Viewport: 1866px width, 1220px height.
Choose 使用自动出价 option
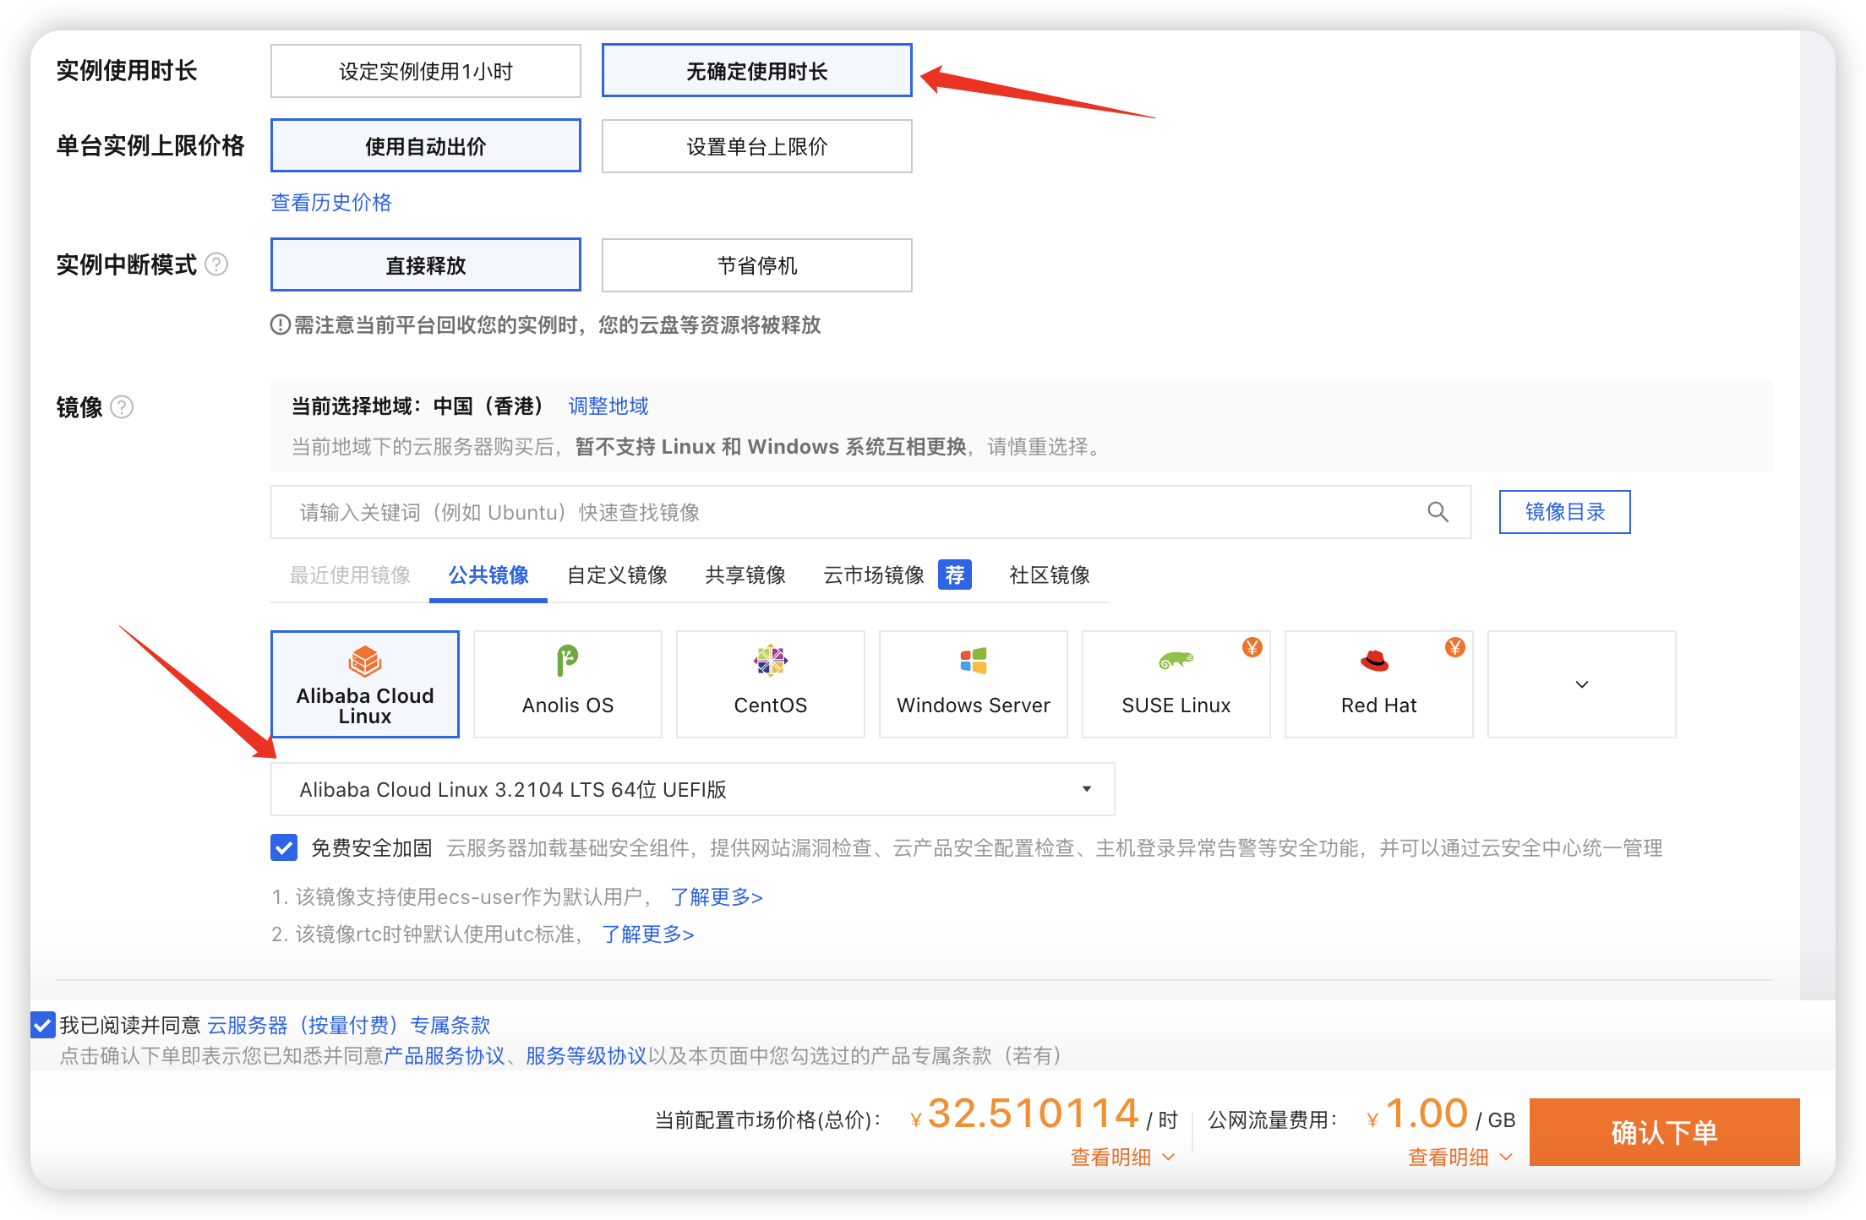(426, 145)
